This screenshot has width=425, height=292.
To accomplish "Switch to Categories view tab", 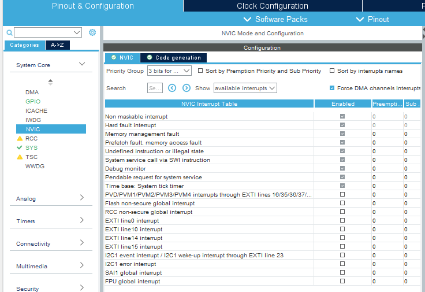I will [24, 45].
